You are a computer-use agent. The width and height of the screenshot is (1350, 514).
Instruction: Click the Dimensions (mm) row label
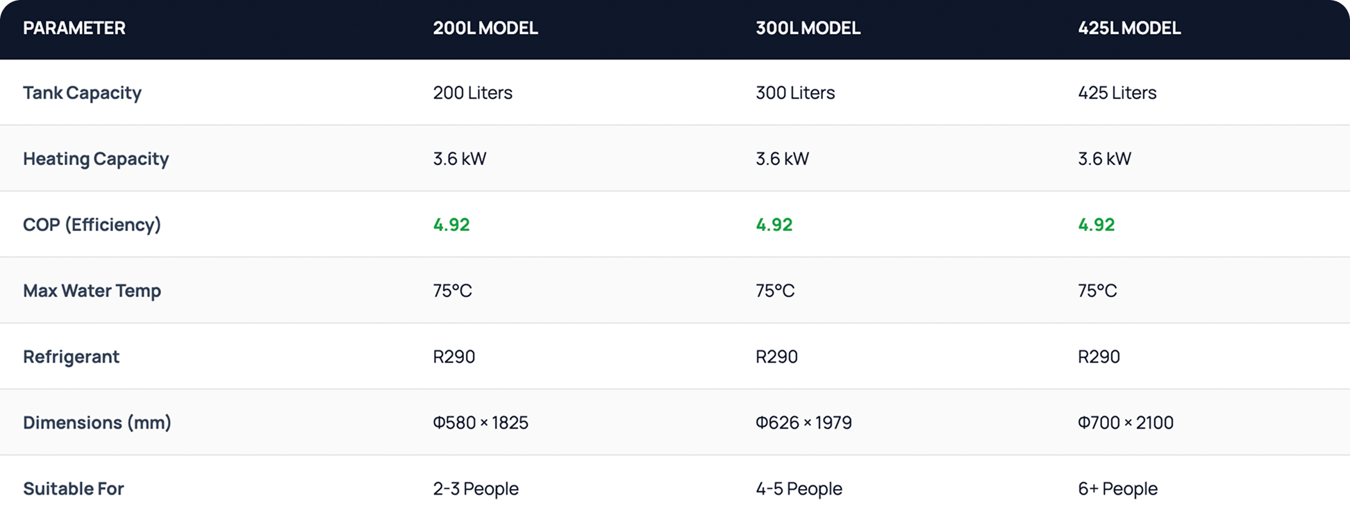97,422
